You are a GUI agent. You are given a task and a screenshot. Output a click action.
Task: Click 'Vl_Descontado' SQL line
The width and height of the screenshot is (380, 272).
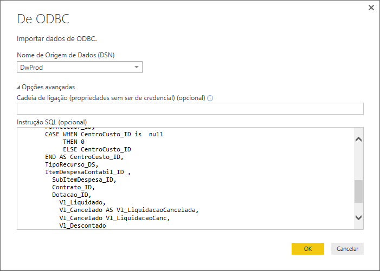82,225
